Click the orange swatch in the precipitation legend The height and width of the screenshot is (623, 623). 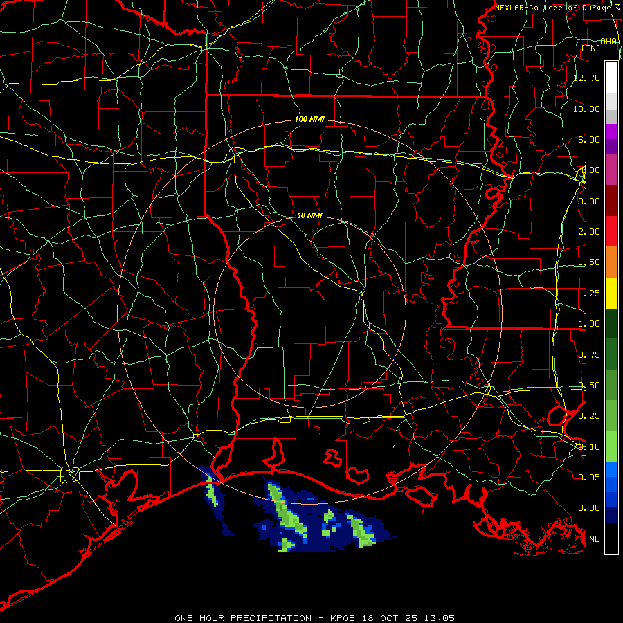611,262
